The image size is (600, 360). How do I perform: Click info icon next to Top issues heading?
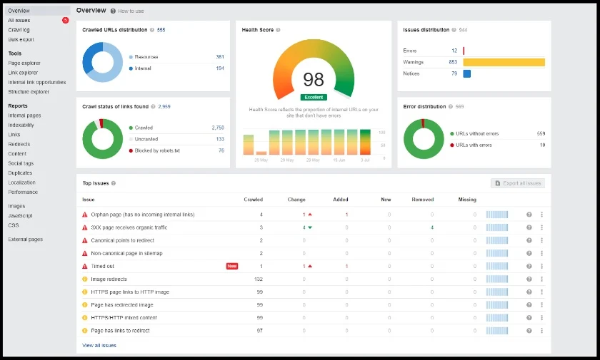click(x=114, y=183)
